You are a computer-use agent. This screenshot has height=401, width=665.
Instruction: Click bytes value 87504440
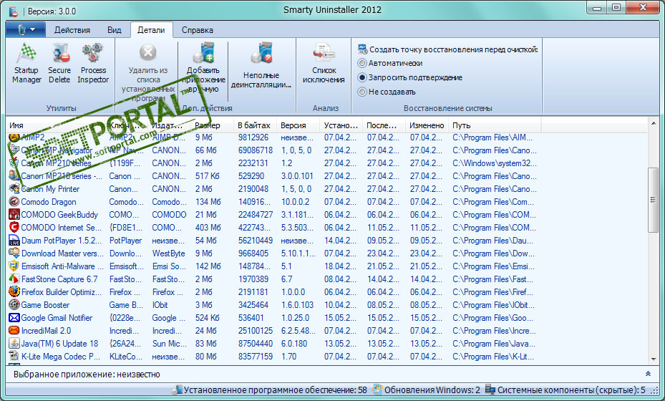pos(256,344)
